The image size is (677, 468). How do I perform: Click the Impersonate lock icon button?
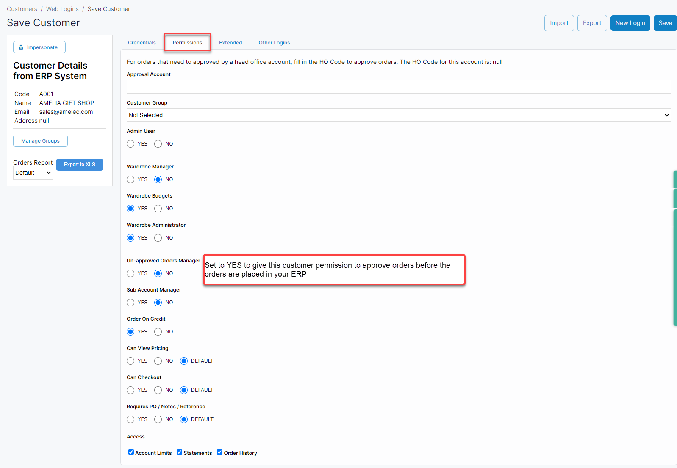[39, 47]
